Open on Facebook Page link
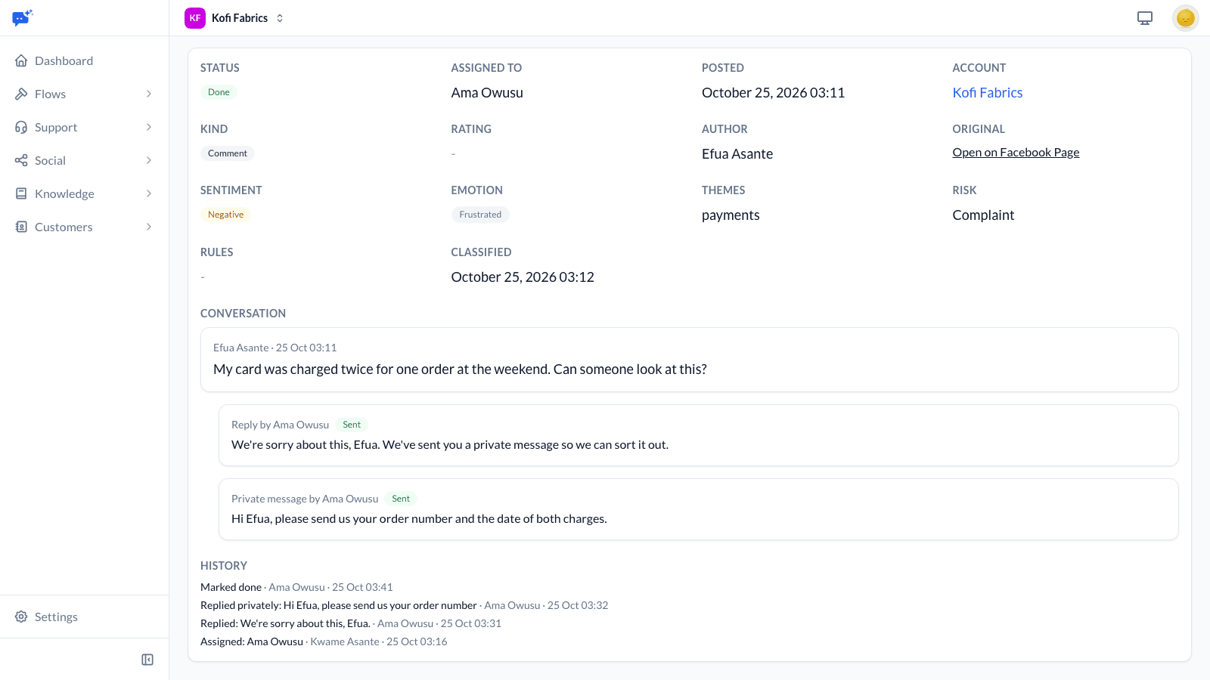The height and width of the screenshot is (680, 1210). [x=1016, y=153]
